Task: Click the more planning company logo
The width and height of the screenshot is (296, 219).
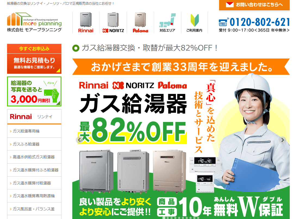Action: (x=34, y=22)
